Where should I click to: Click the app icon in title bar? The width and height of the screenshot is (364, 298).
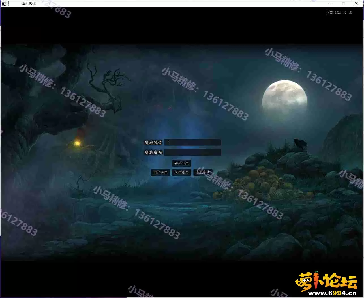[x=4, y=4]
